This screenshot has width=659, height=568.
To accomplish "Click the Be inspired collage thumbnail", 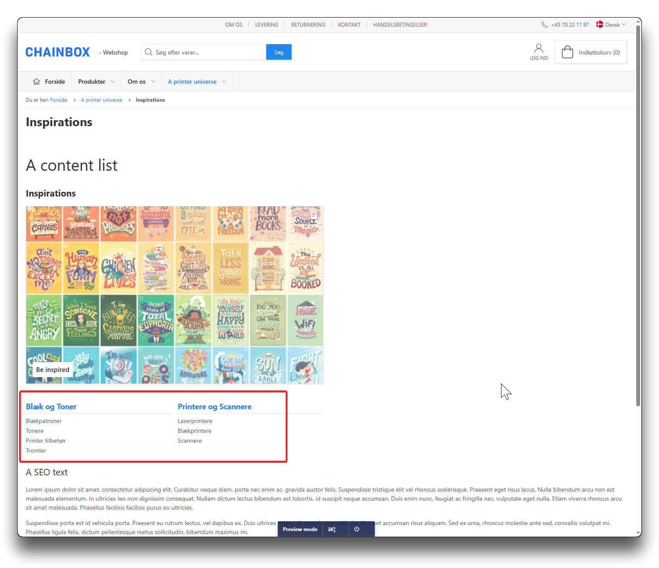I will (x=175, y=295).
